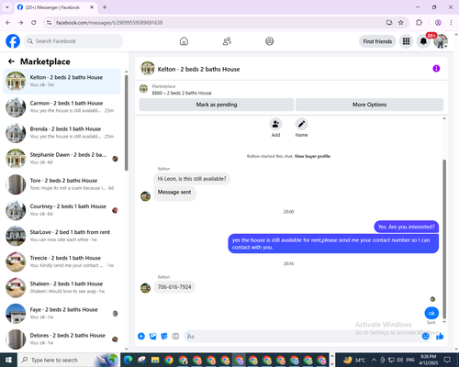Open the taskbar clock and date

tap(428, 360)
